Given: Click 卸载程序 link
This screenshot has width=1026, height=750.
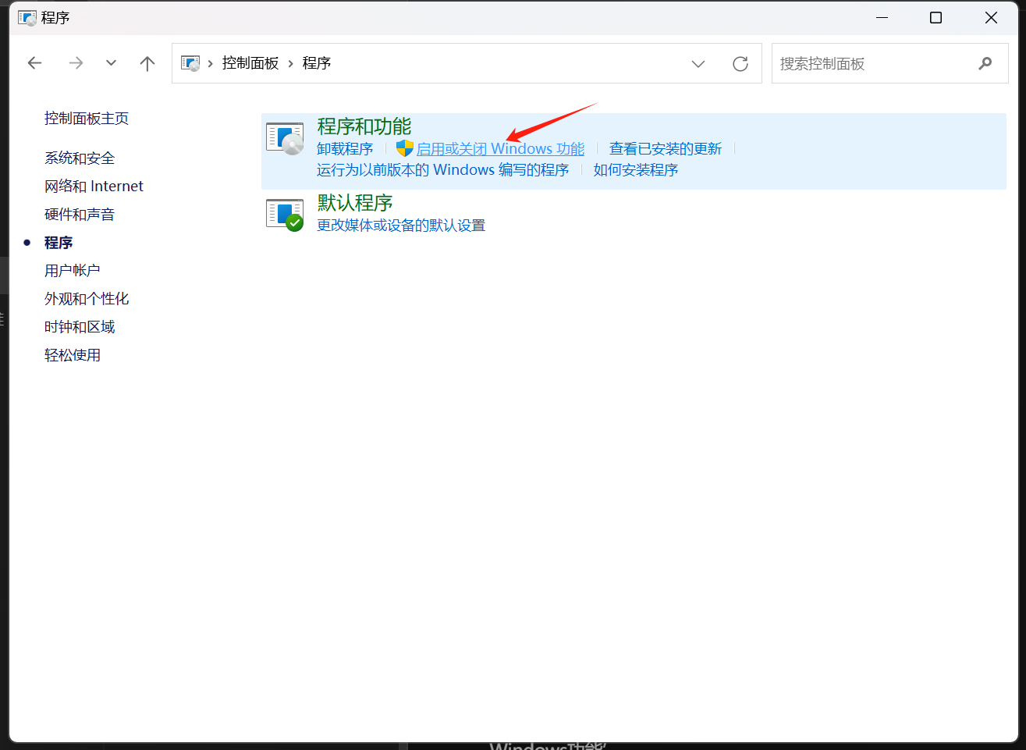Looking at the screenshot, I should pos(345,149).
